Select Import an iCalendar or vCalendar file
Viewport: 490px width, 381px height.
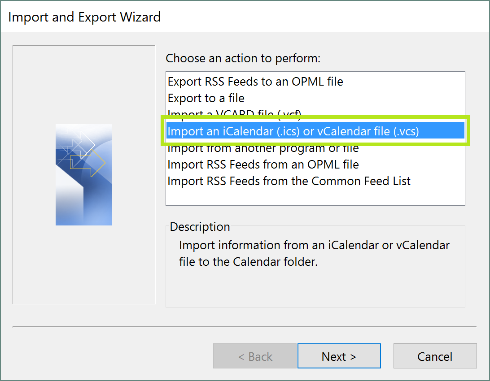pyautogui.click(x=293, y=131)
